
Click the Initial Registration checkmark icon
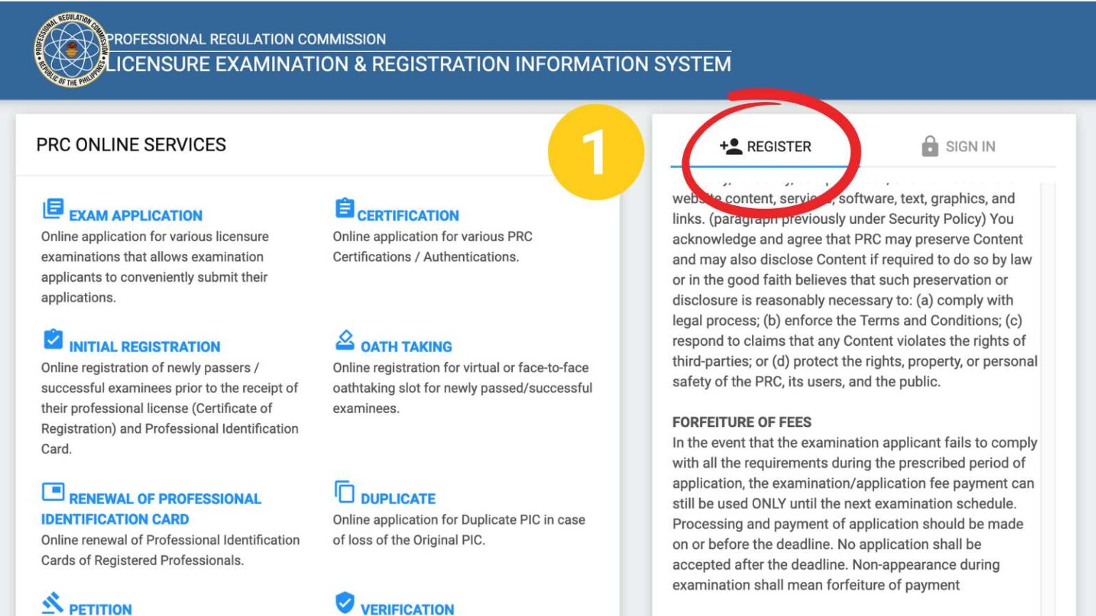tap(53, 339)
